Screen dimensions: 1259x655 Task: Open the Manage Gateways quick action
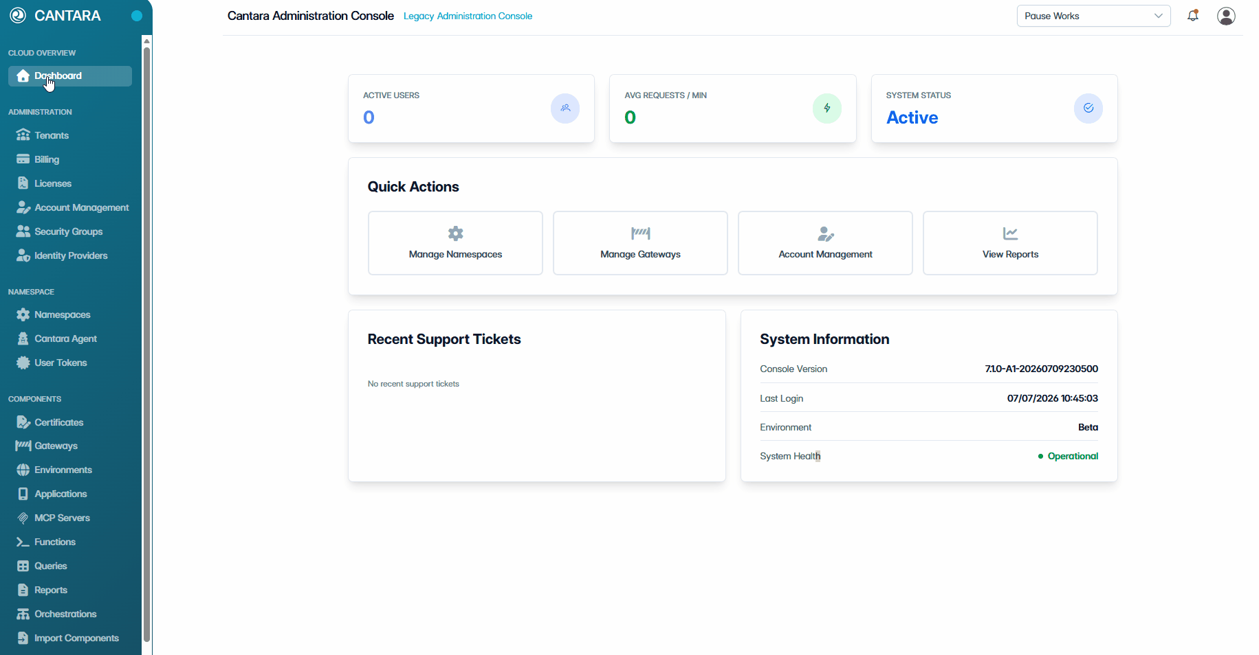click(640, 243)
